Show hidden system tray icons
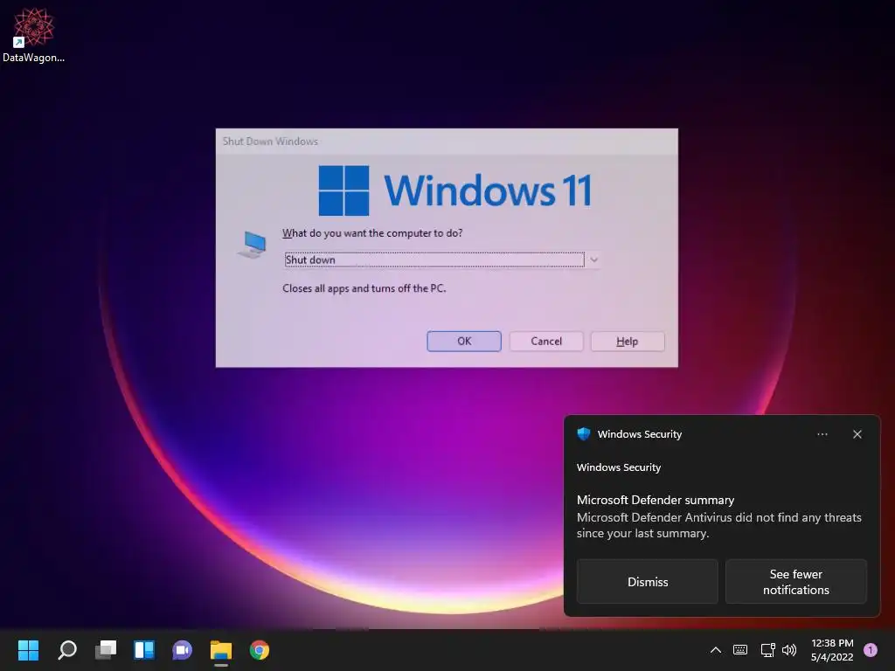This screenshot has height=671, width=895. click(715, 650)
